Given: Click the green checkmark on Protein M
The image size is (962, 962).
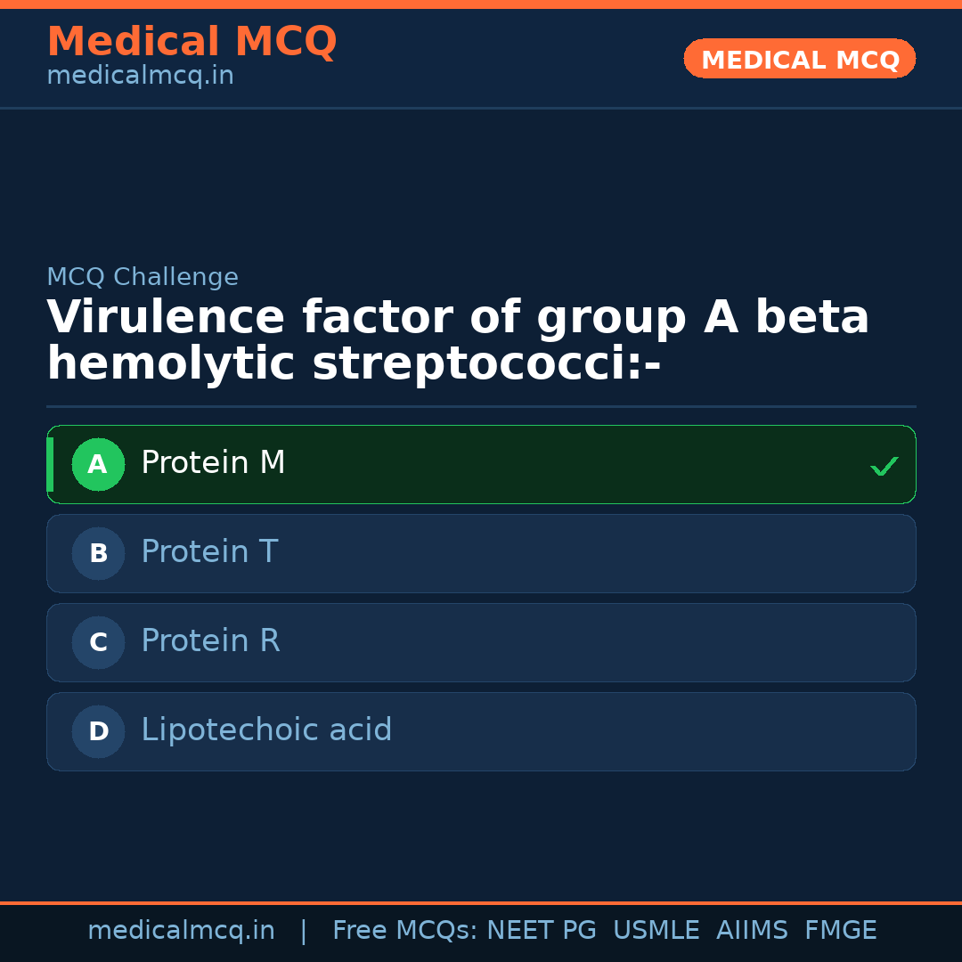Looking at the screenshot, I should click(x=884, y=466).
